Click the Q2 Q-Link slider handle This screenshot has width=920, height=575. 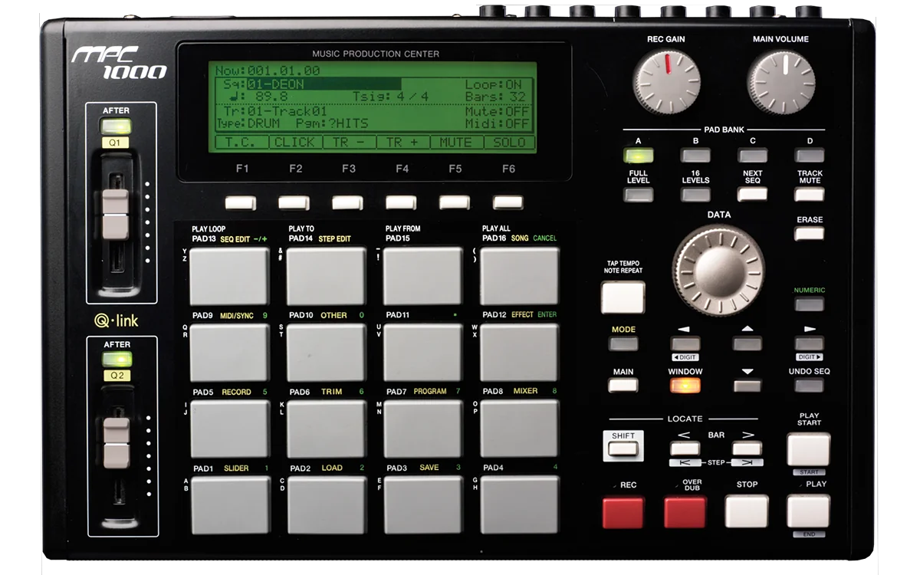click(x=117, y=442)
